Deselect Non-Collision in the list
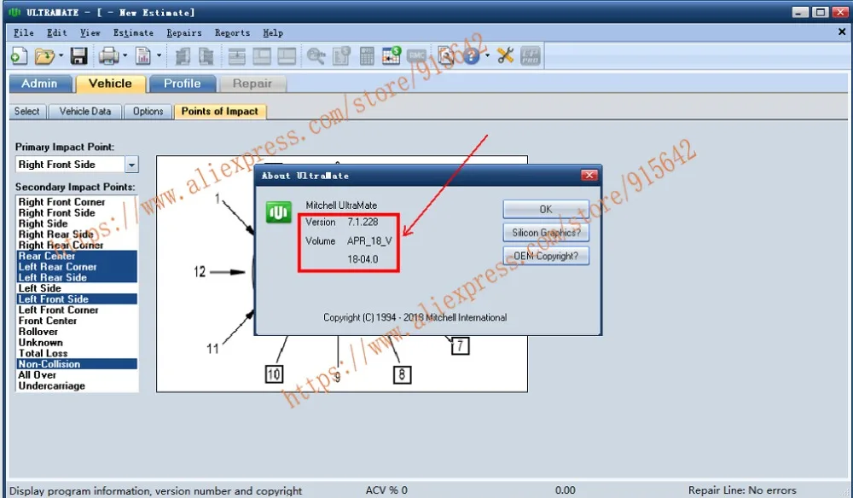 tap(77, 364)
